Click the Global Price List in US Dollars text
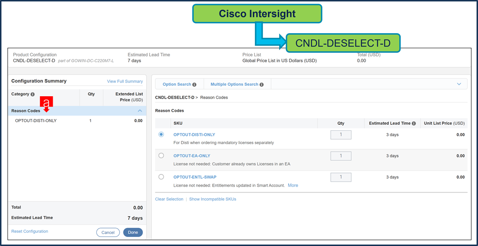 [280, 61]
